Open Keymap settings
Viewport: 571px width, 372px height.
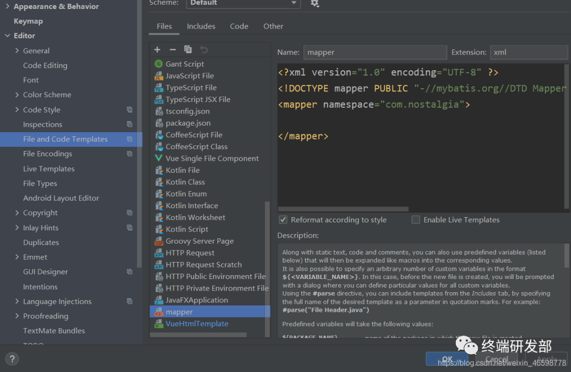tap(28, 21)
